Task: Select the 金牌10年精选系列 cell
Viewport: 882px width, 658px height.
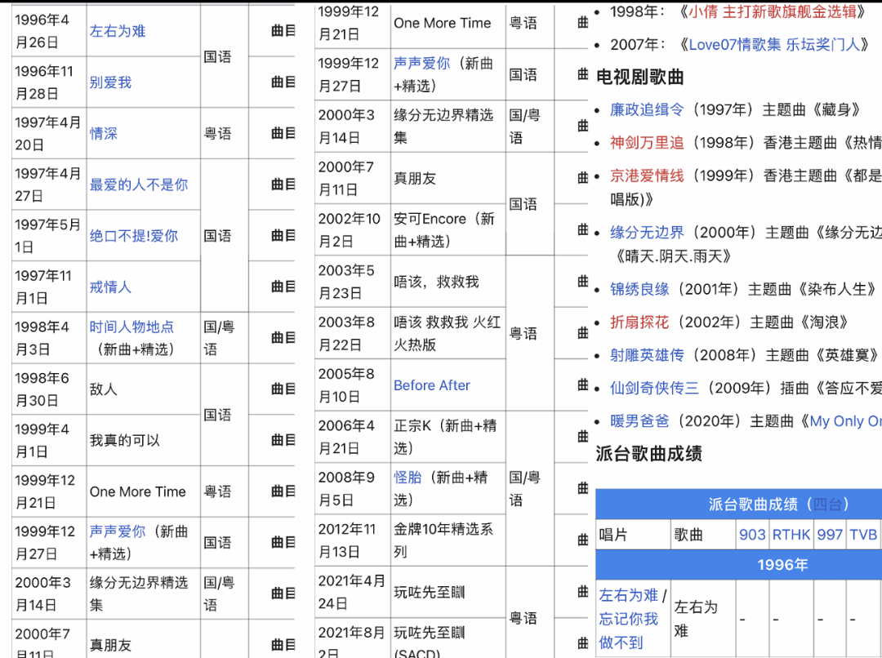Action: 448,540
